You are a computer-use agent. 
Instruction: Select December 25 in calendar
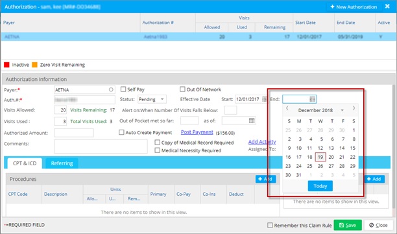click(x=309, y=166)
